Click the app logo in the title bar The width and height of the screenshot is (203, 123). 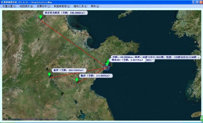2,2
